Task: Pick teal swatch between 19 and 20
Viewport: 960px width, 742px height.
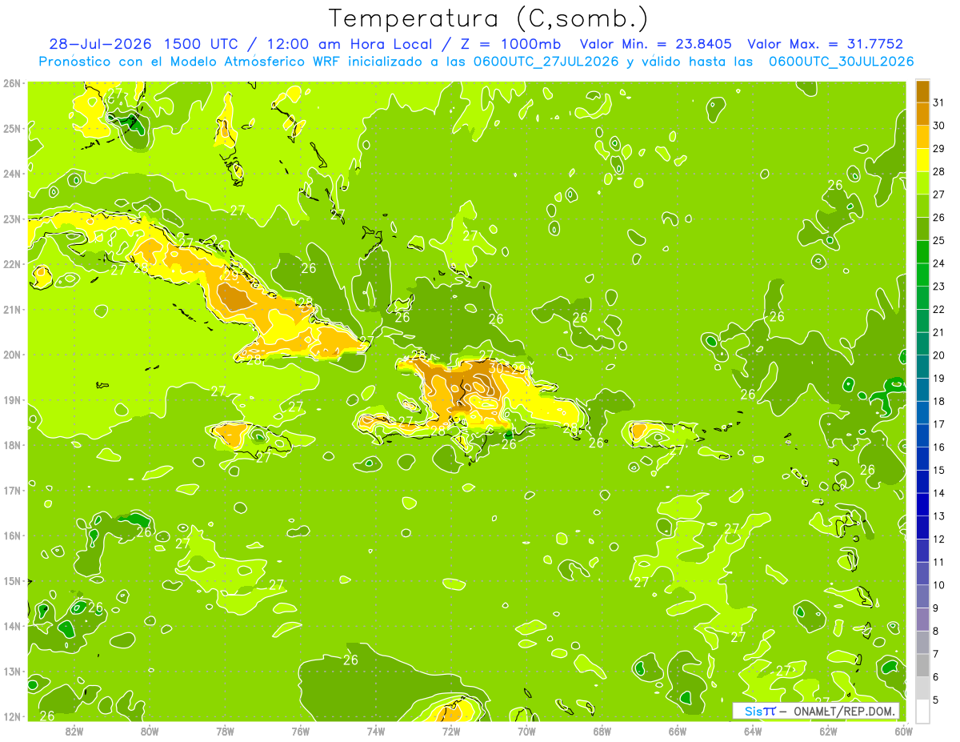Action: 922,367
